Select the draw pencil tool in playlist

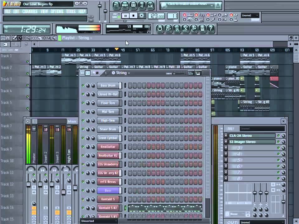click(x=15, y=38)
